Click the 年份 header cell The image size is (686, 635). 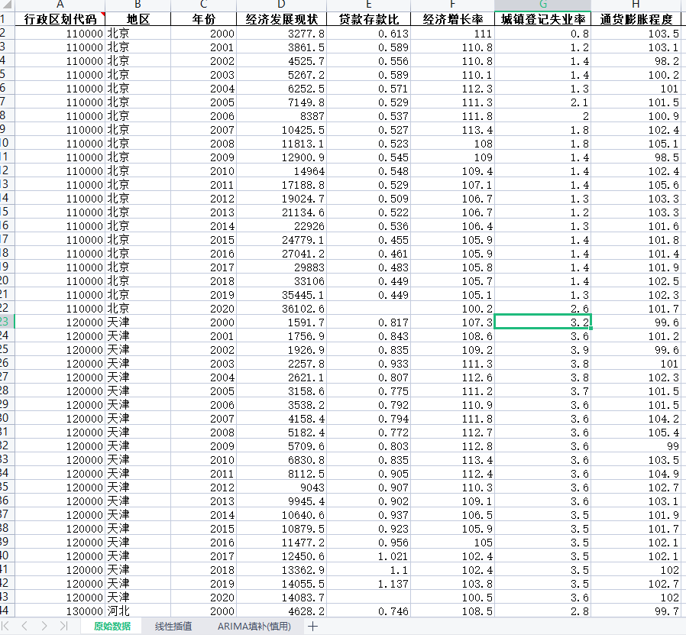click(203, 19)
